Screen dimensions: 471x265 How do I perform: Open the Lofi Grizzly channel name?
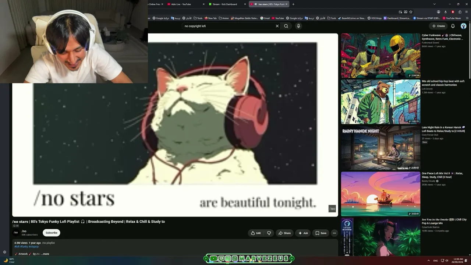(x=427, y=89)
